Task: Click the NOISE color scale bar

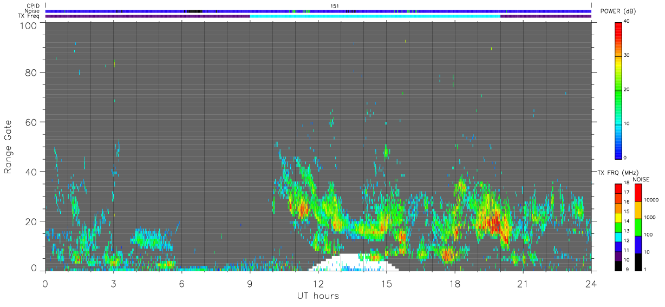Action: point(638,227)
